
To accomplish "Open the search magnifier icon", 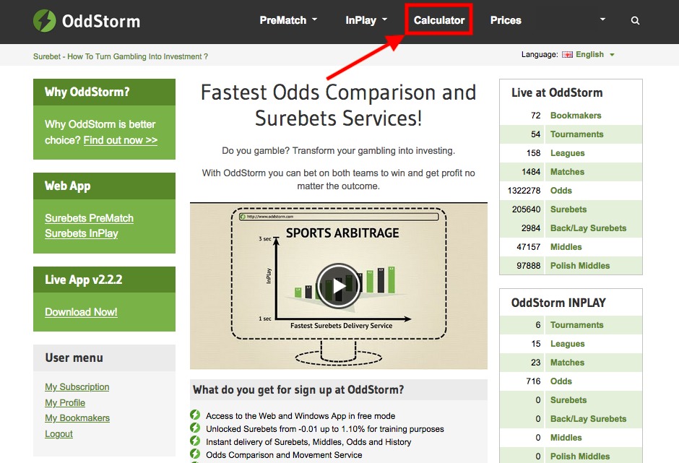I will (635, 20).
